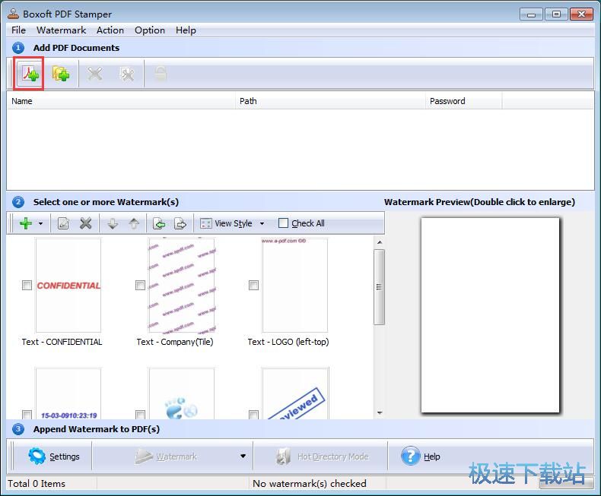Click the Settings button
The height and width of the screenshot is (496, 601).
[x=54, y=457]
